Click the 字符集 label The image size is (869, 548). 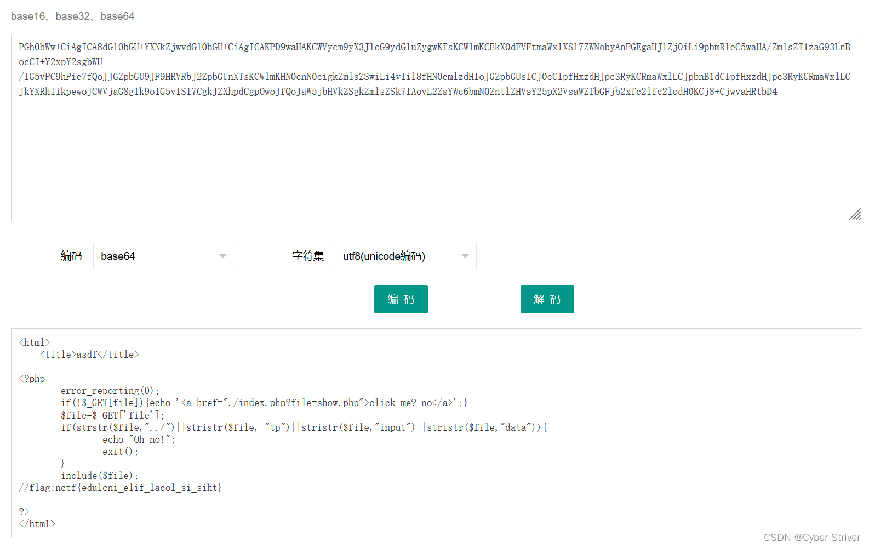pyautogui.click(x=308, y=256)
